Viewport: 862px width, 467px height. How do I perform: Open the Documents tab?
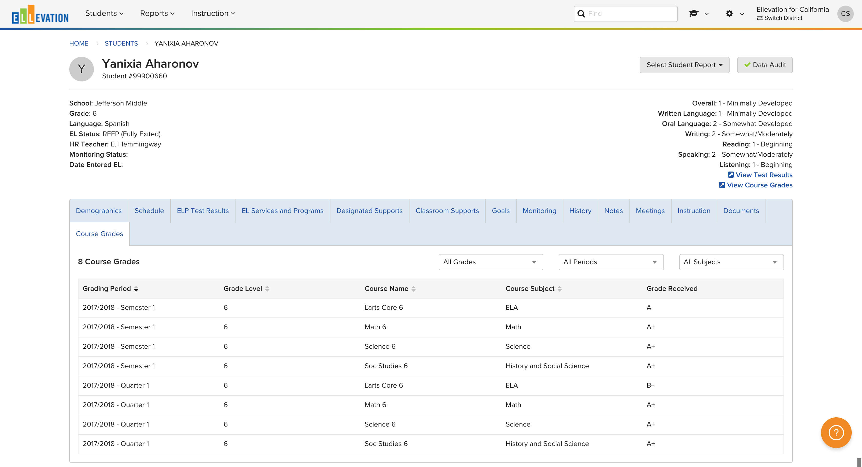point(741,211)
